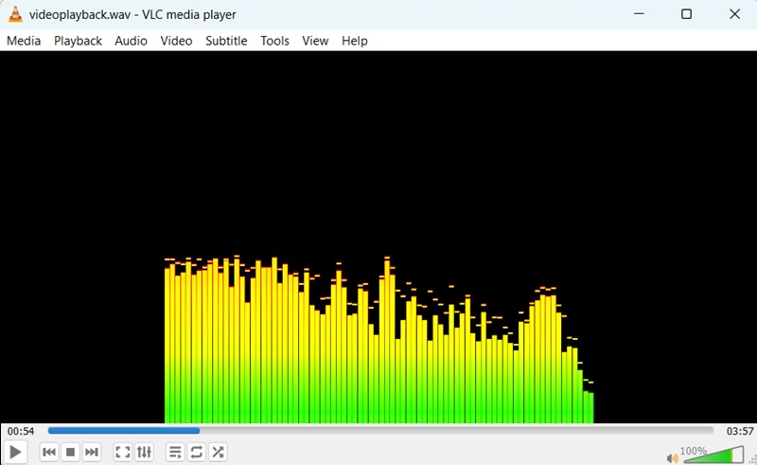Skip to the previous track

point(49,452)
